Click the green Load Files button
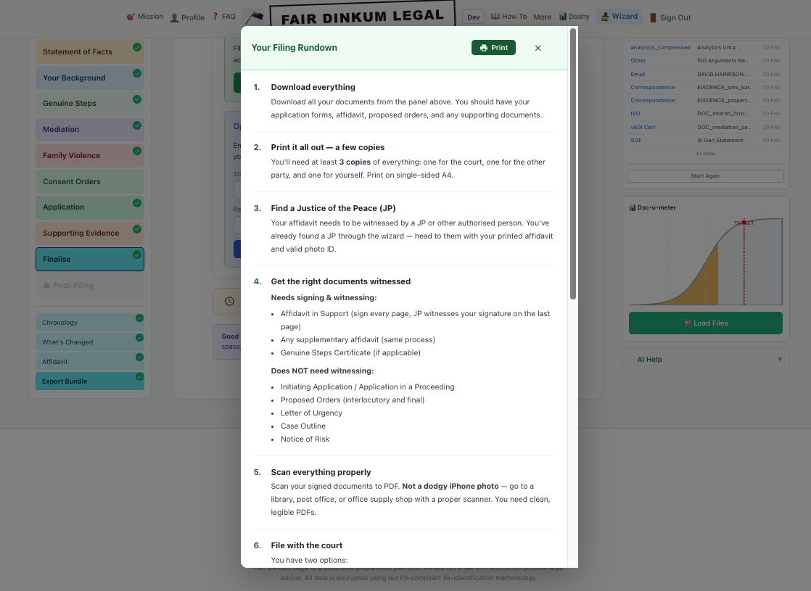The width and height of the screenshot is (811, 591). [x=706, y=323]
